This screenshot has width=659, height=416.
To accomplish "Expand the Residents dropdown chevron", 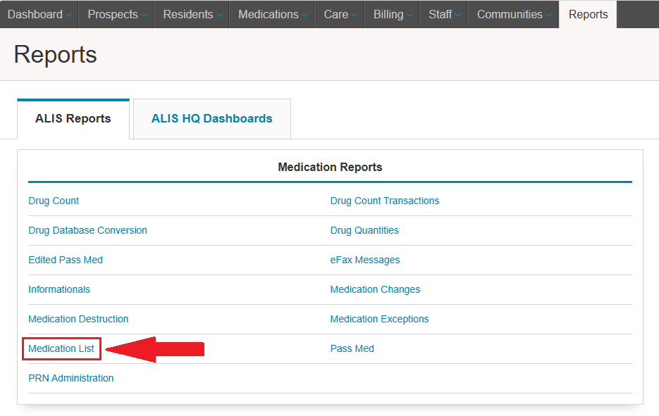I will pyautogui.click(x=219, y=15).
